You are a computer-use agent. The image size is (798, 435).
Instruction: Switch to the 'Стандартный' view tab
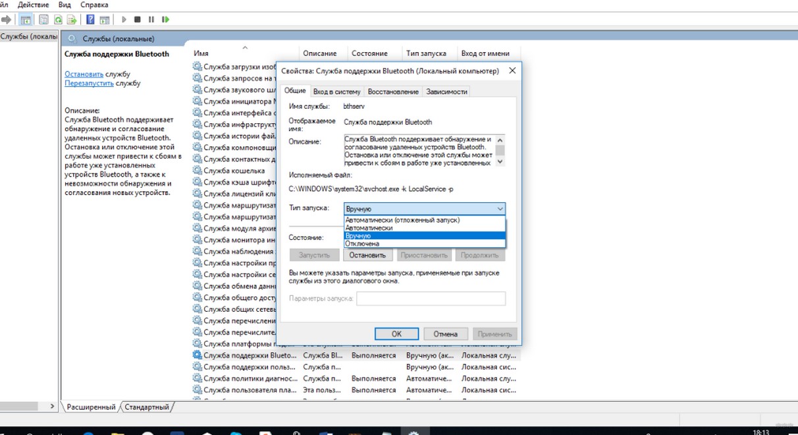(147, 407)
